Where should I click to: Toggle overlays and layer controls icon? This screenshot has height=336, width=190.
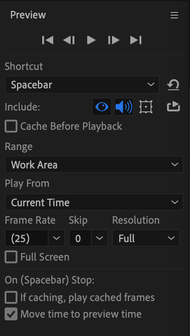(146, 107)
